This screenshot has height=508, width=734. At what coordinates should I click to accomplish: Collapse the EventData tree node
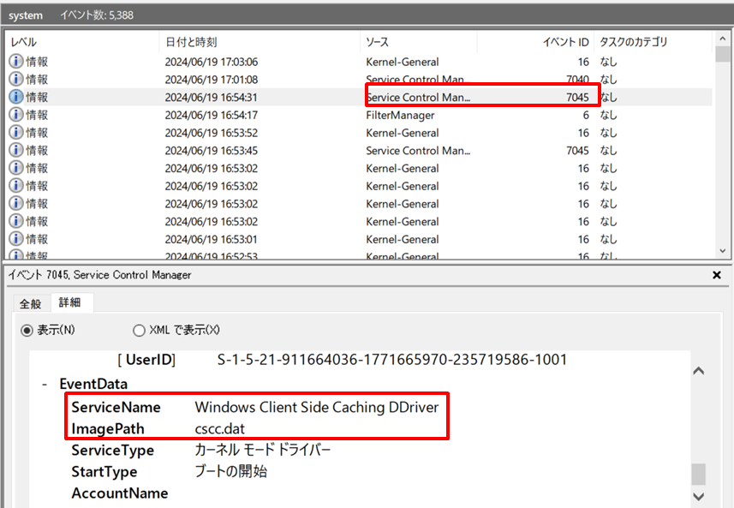click(45, 384)
